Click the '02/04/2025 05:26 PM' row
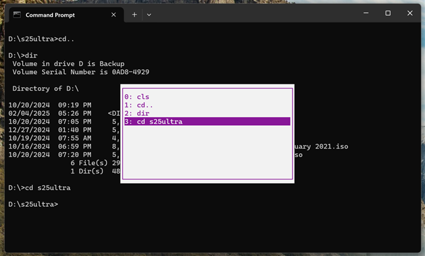This screenshot has height=256, width=425. 64,113
